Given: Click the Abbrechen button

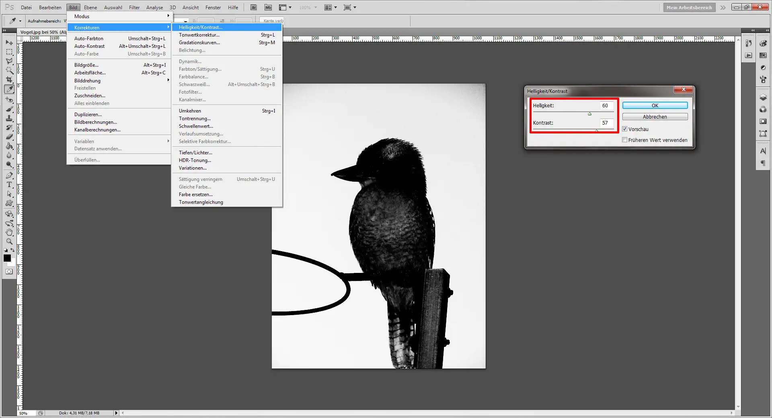Looking at the screenshot, I should (655, 117).
